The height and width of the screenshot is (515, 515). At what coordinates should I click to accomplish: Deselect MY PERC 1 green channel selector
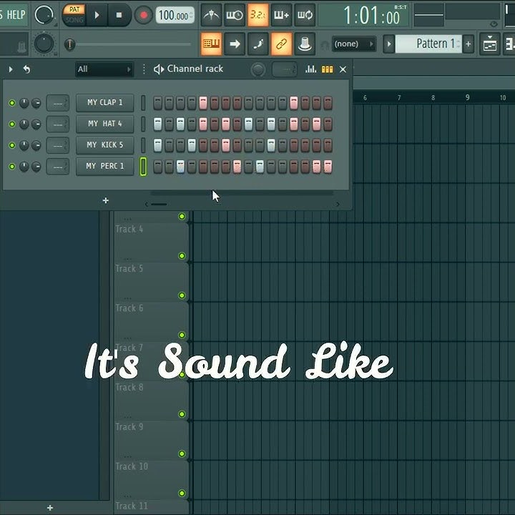143,166
